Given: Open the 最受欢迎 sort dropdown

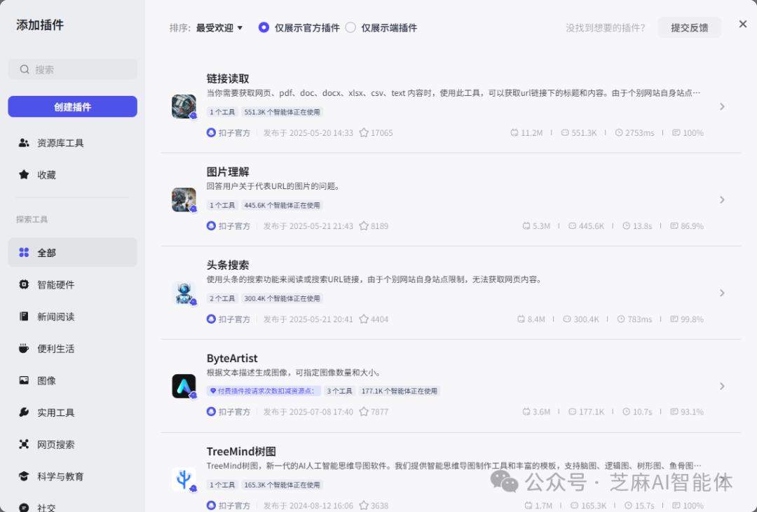Looking at the screenshot, I should click(x=219, y=28).
